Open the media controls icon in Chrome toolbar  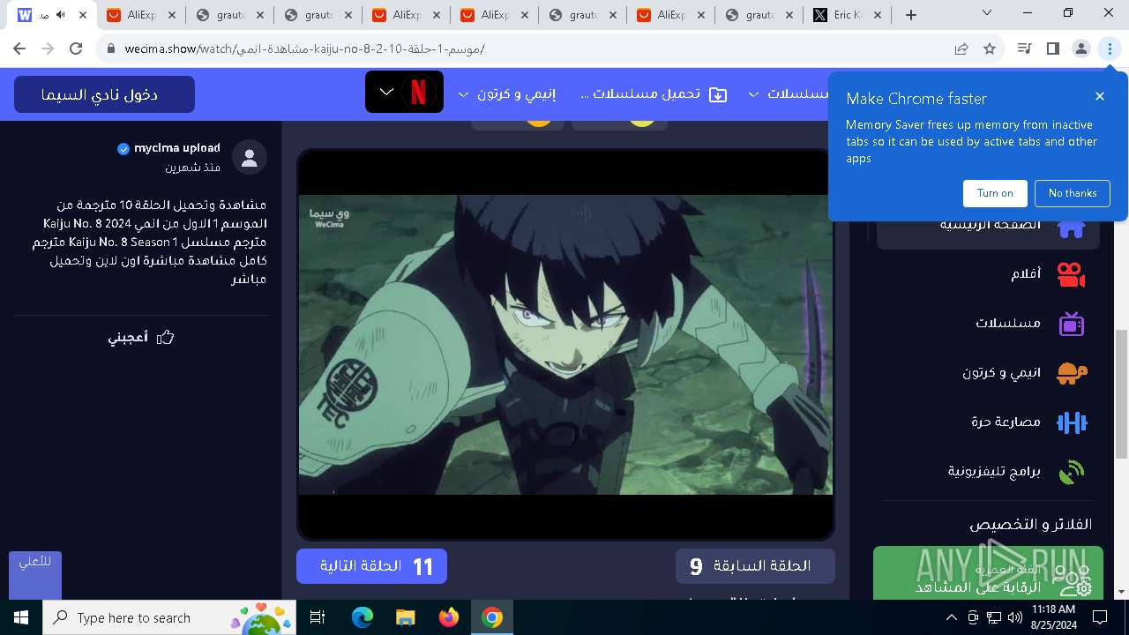[x=1024, y=49]
